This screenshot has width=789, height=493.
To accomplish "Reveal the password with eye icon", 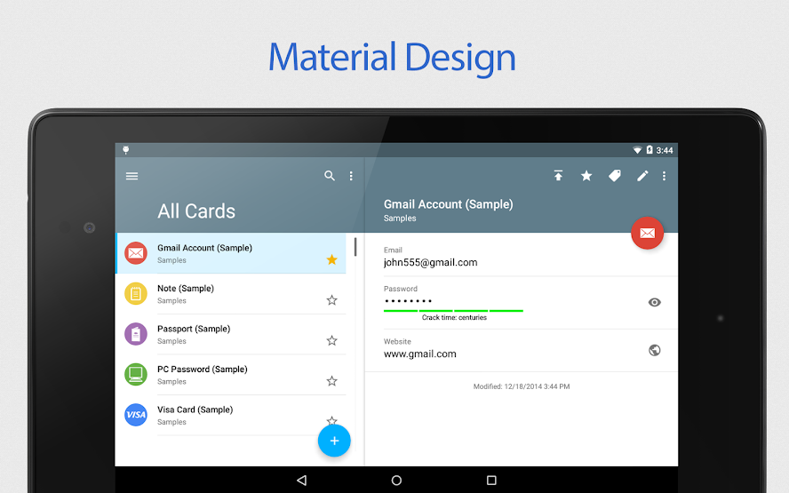I will coord(655,302).
